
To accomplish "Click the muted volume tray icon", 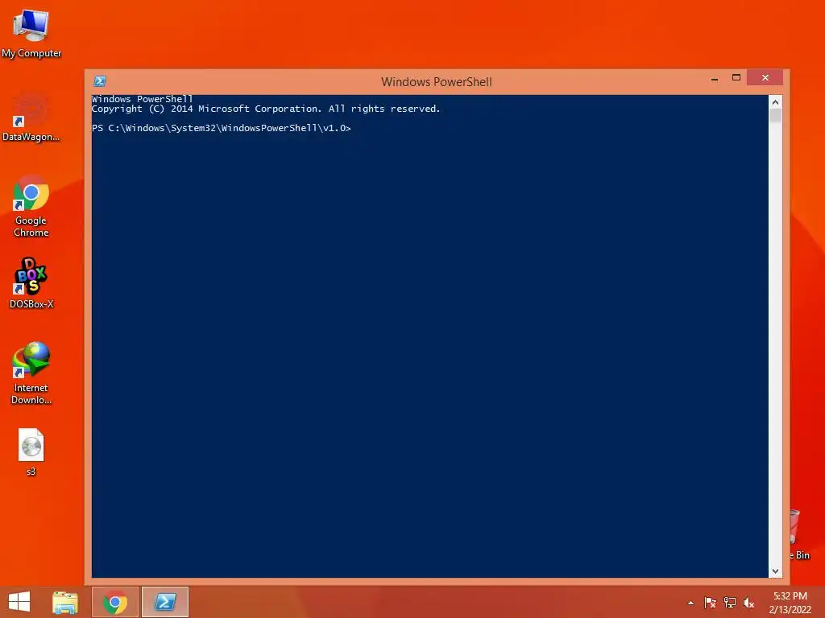I will [748, 603].
